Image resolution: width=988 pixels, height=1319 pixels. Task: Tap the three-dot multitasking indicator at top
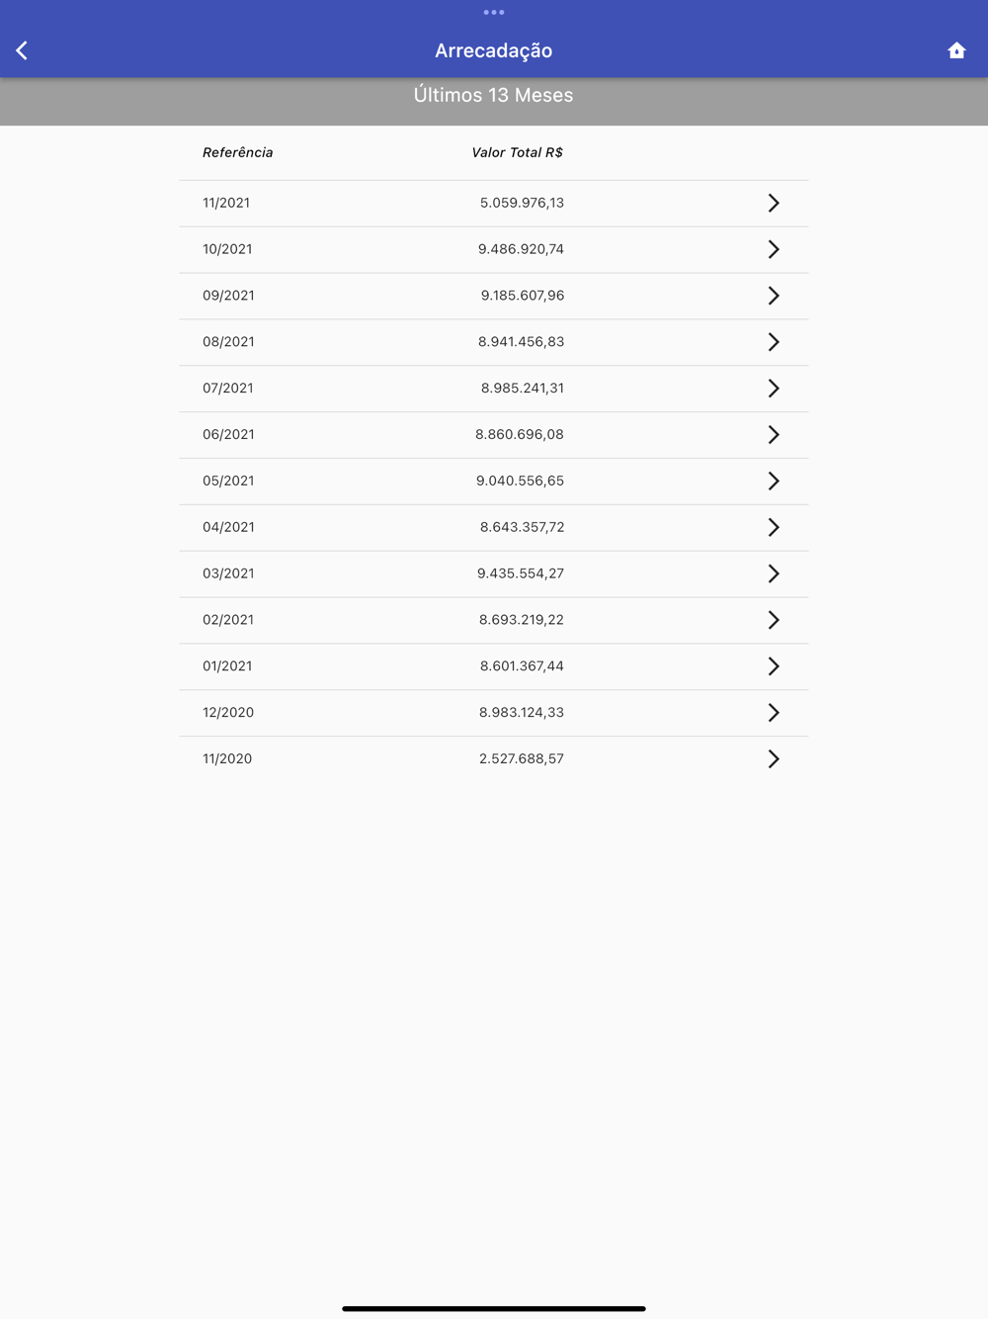pyautogui.click(x=494, y=13)
